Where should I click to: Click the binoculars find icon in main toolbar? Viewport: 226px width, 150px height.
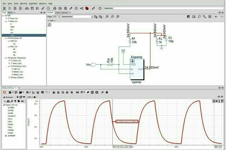[27, 8]
